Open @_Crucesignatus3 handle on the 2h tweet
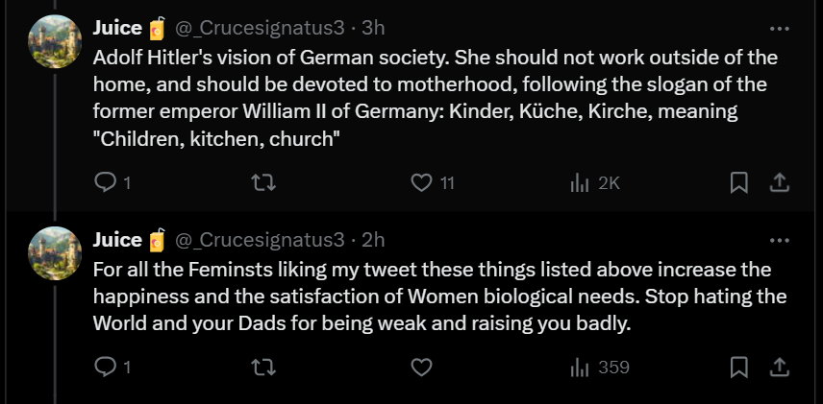This screenshot has height=404, width=823. [x=260, y=240]
